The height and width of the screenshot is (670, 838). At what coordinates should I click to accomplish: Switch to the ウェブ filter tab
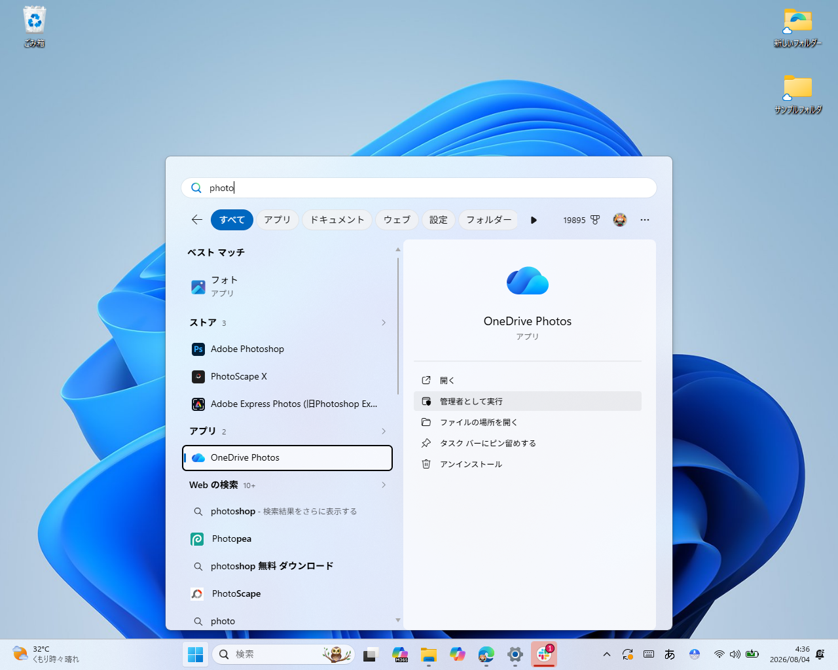click(397, 220)
